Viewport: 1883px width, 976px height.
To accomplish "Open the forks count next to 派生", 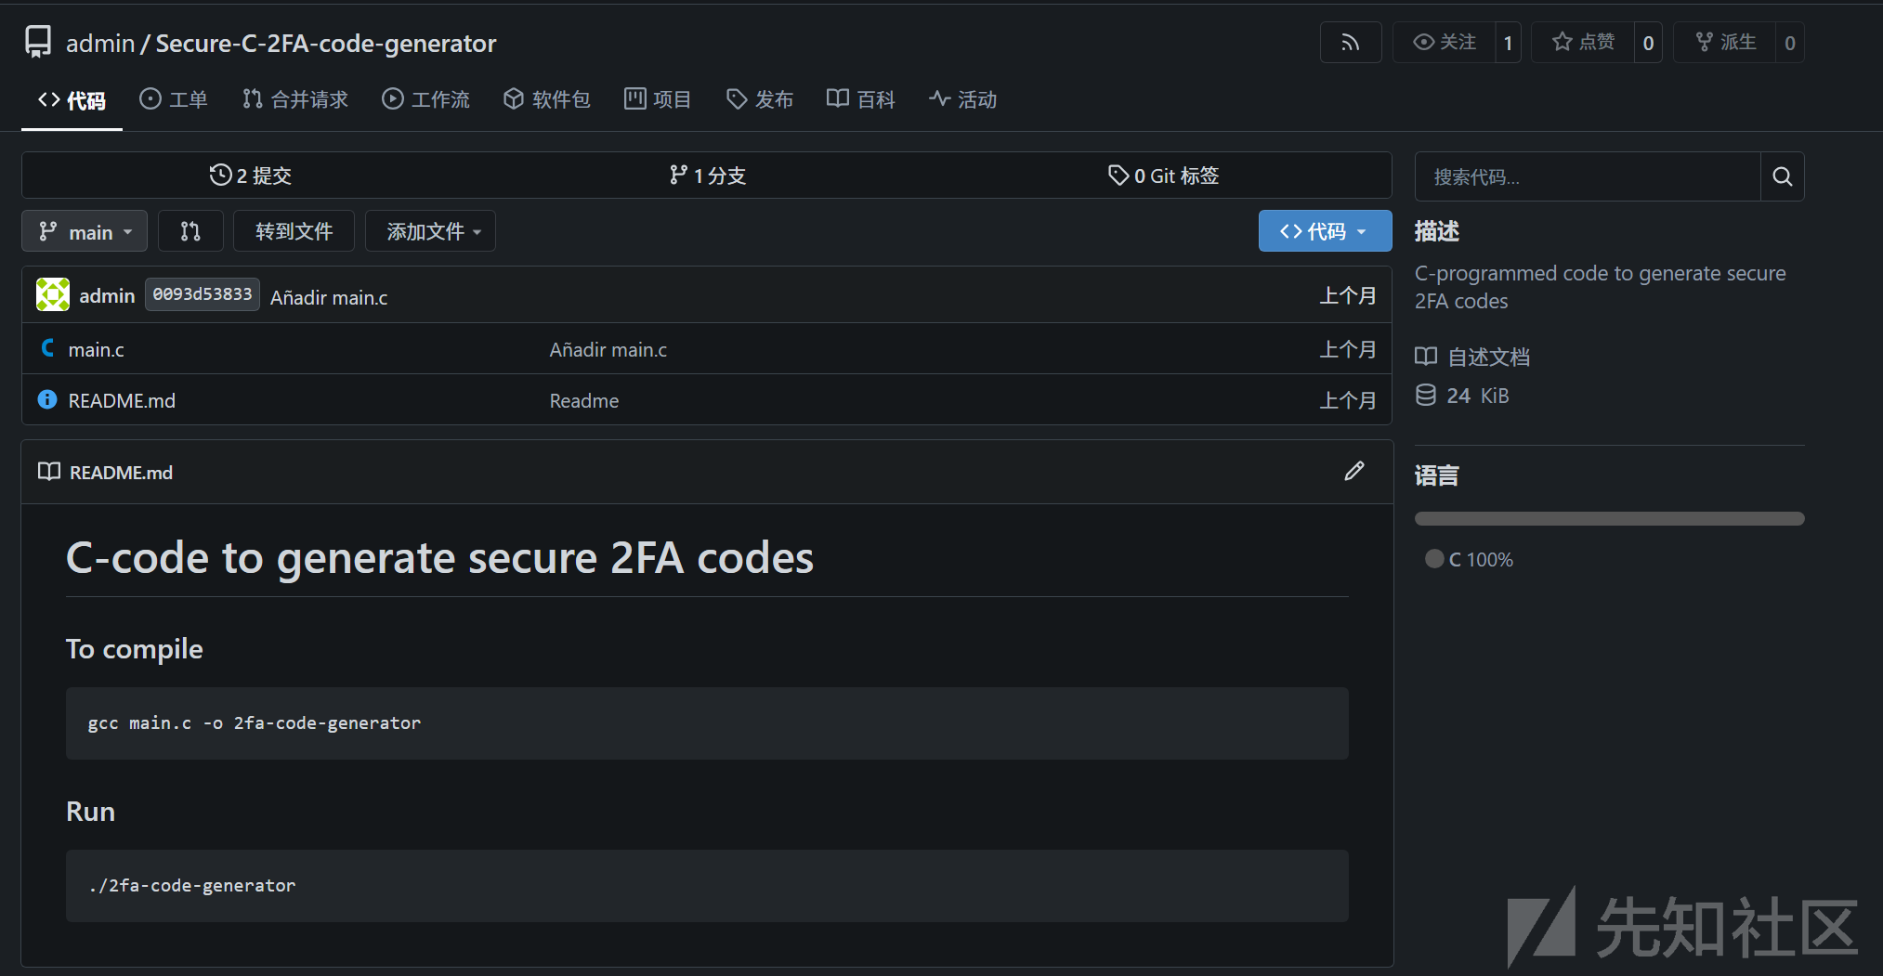I will pyautogui.click(x=1790, y=43).
